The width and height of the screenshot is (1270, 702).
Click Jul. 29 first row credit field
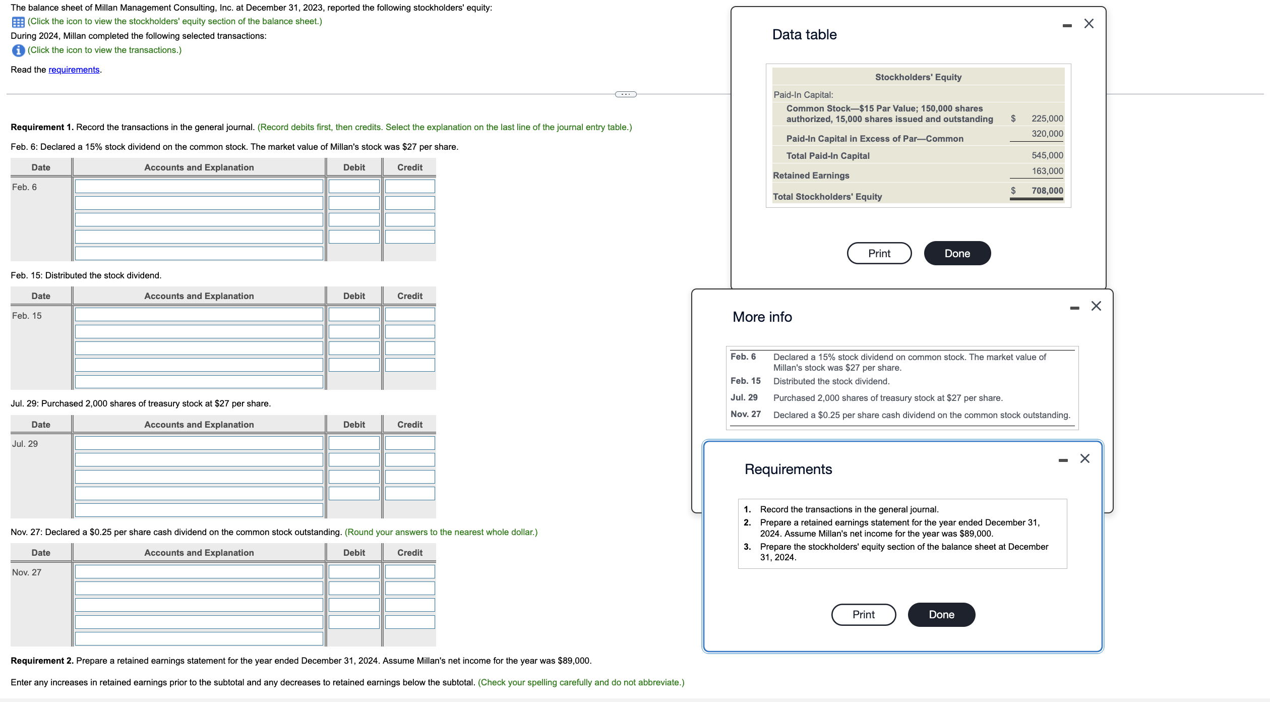click(x=409, y=443)
